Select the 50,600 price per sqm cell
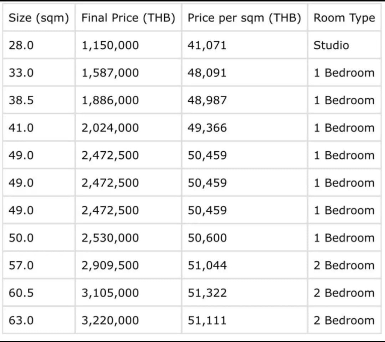 pos(207,238)
